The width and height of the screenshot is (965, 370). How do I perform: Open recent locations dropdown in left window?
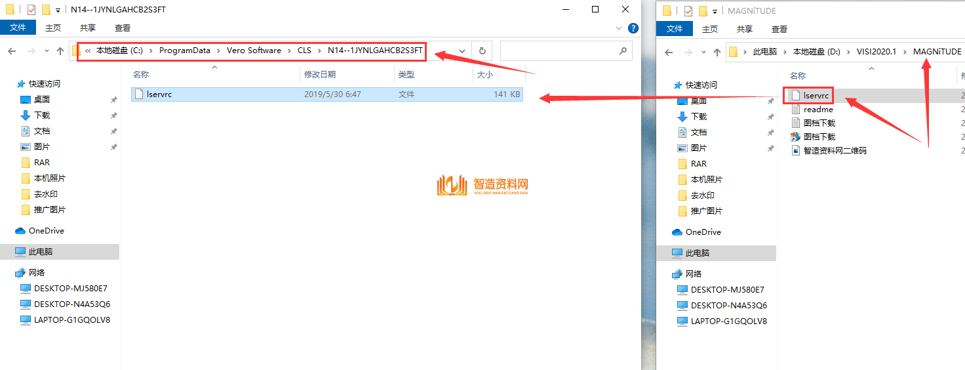coord(46,51)
